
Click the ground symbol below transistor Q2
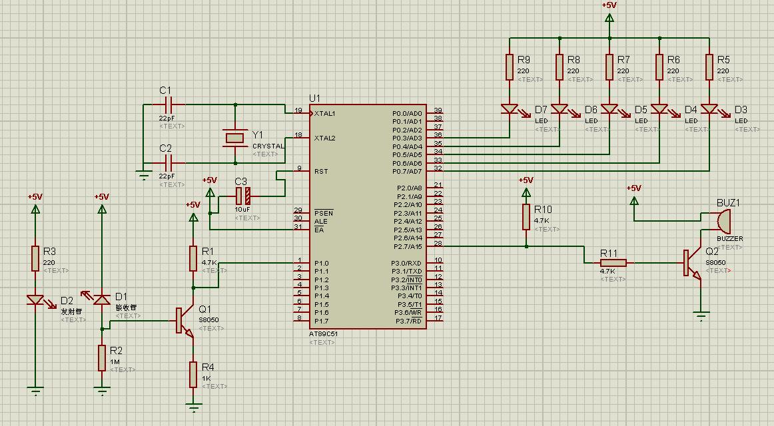(701, 315)
